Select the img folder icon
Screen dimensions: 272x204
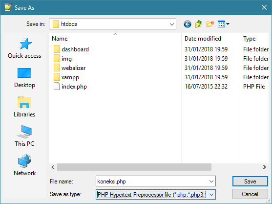[x=57, y=59]
